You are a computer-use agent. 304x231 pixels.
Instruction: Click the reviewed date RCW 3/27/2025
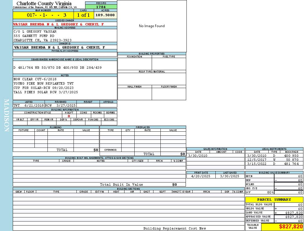[60, 106]
